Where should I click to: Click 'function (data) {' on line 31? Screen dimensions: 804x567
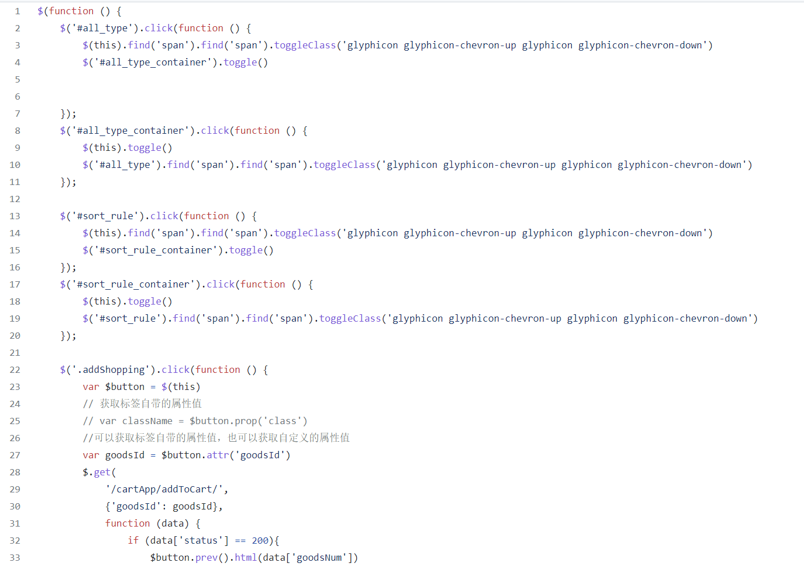pos(152,524)
